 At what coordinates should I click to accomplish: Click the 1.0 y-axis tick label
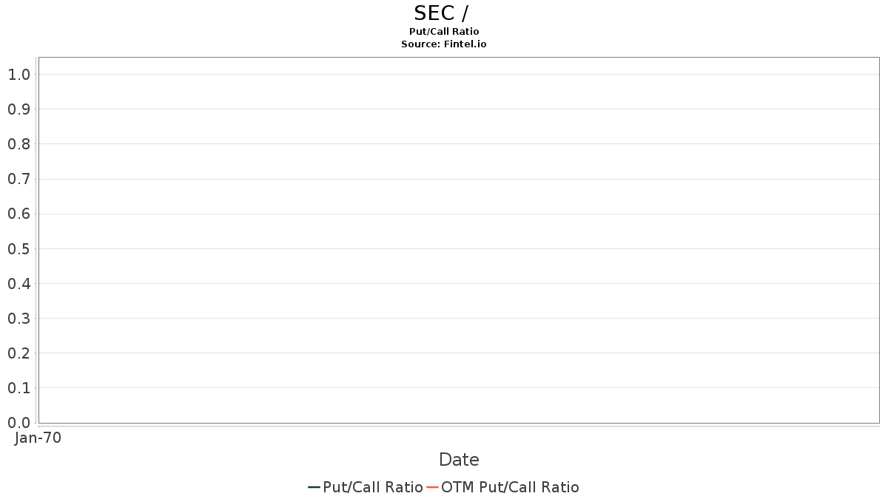[x=18, y=75]
